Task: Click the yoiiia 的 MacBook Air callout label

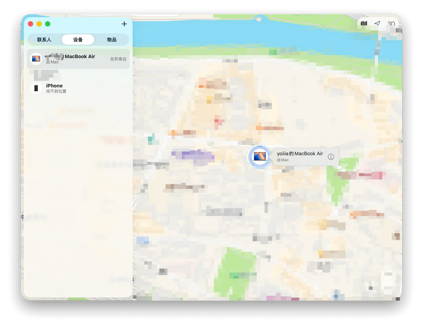Action: (x=300, y=154)
